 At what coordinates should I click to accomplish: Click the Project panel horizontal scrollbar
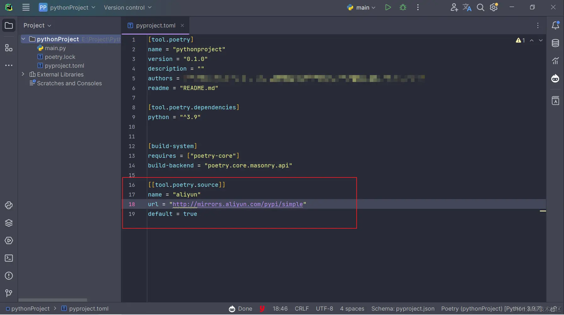click(53, 300)
